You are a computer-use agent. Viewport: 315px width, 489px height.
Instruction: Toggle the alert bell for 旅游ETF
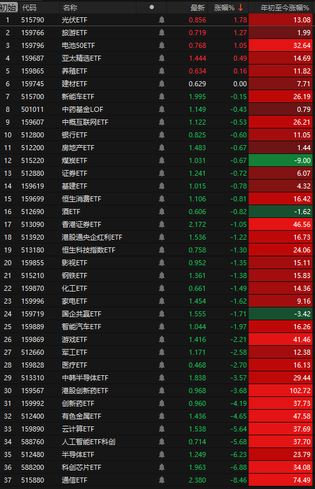tap(161, 33)
